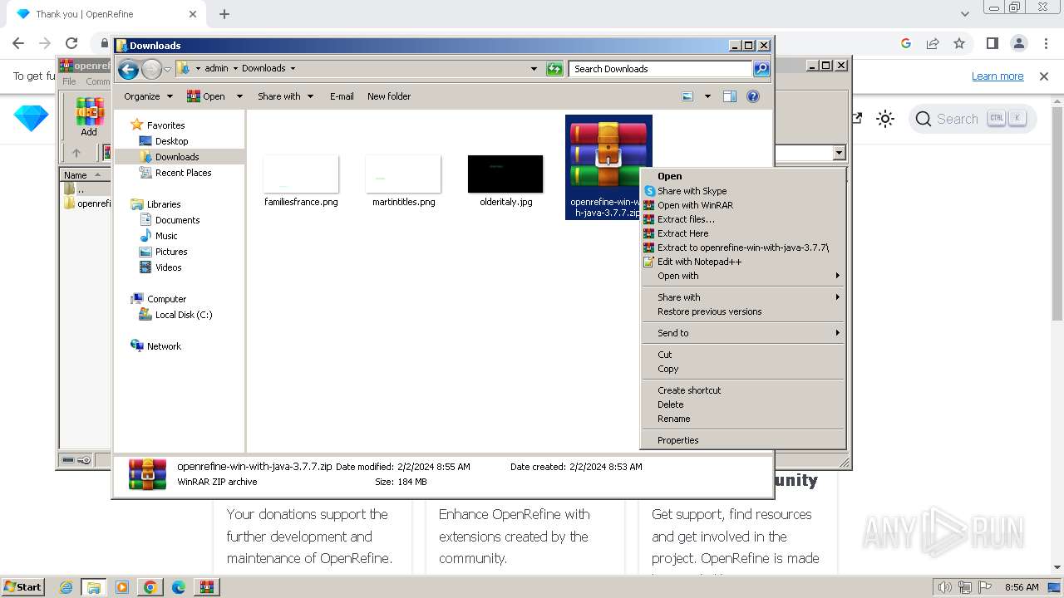Viewport: 1064px width, 598px height.
Task: Click the Share page icon in Chrome
Action: click(933, 43)
